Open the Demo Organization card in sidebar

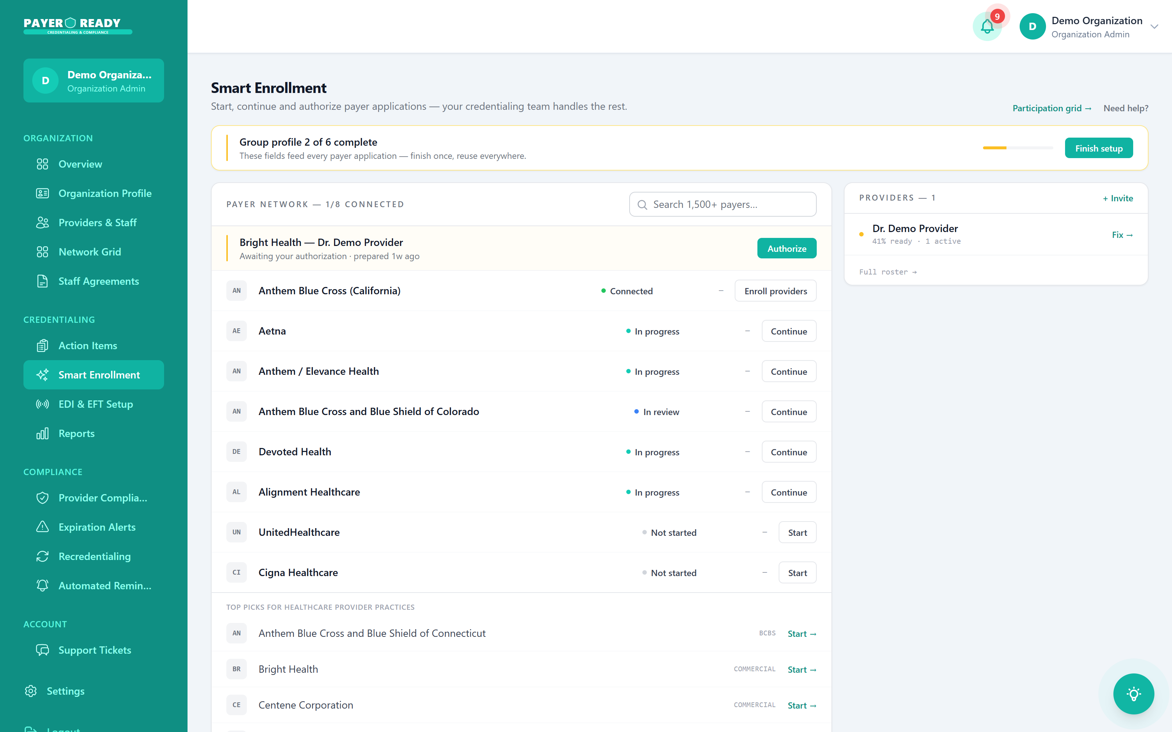tap(93, 81)
